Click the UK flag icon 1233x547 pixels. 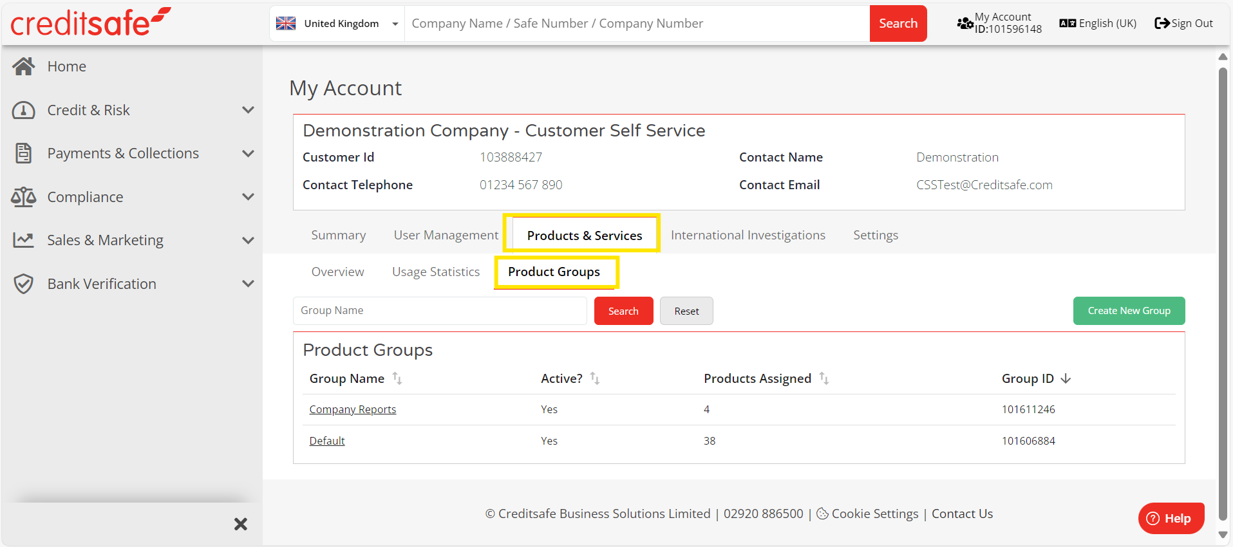click(x=286, y=23)
